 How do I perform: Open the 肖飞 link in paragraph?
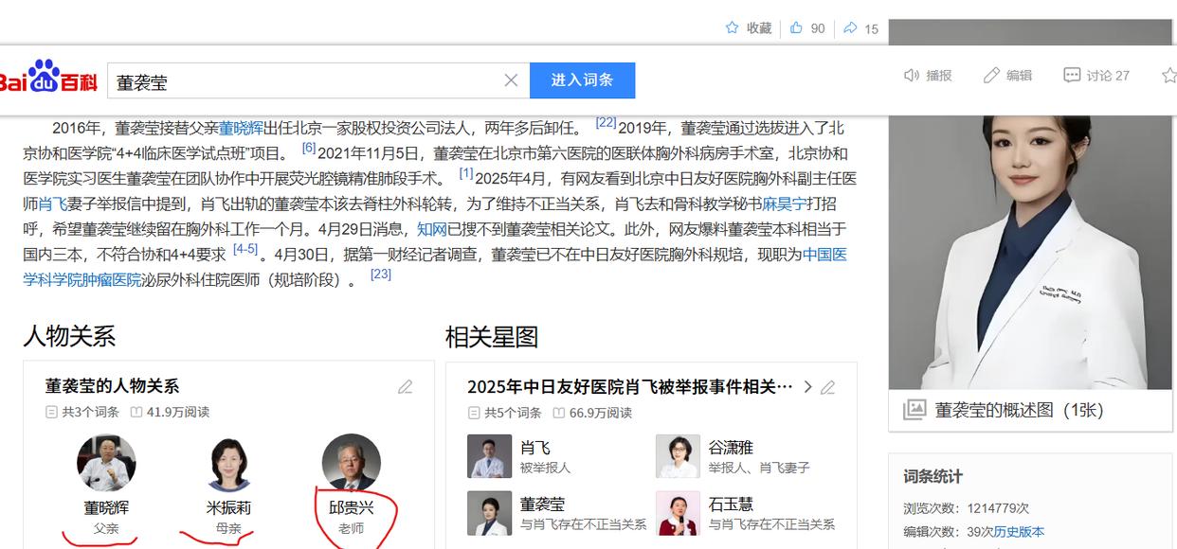coord(53,204)
